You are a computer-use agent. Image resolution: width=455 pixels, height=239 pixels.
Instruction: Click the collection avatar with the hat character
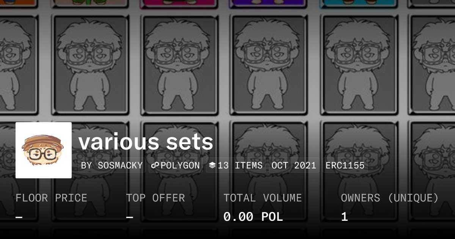pyautogui.click(x=44, y=150)
